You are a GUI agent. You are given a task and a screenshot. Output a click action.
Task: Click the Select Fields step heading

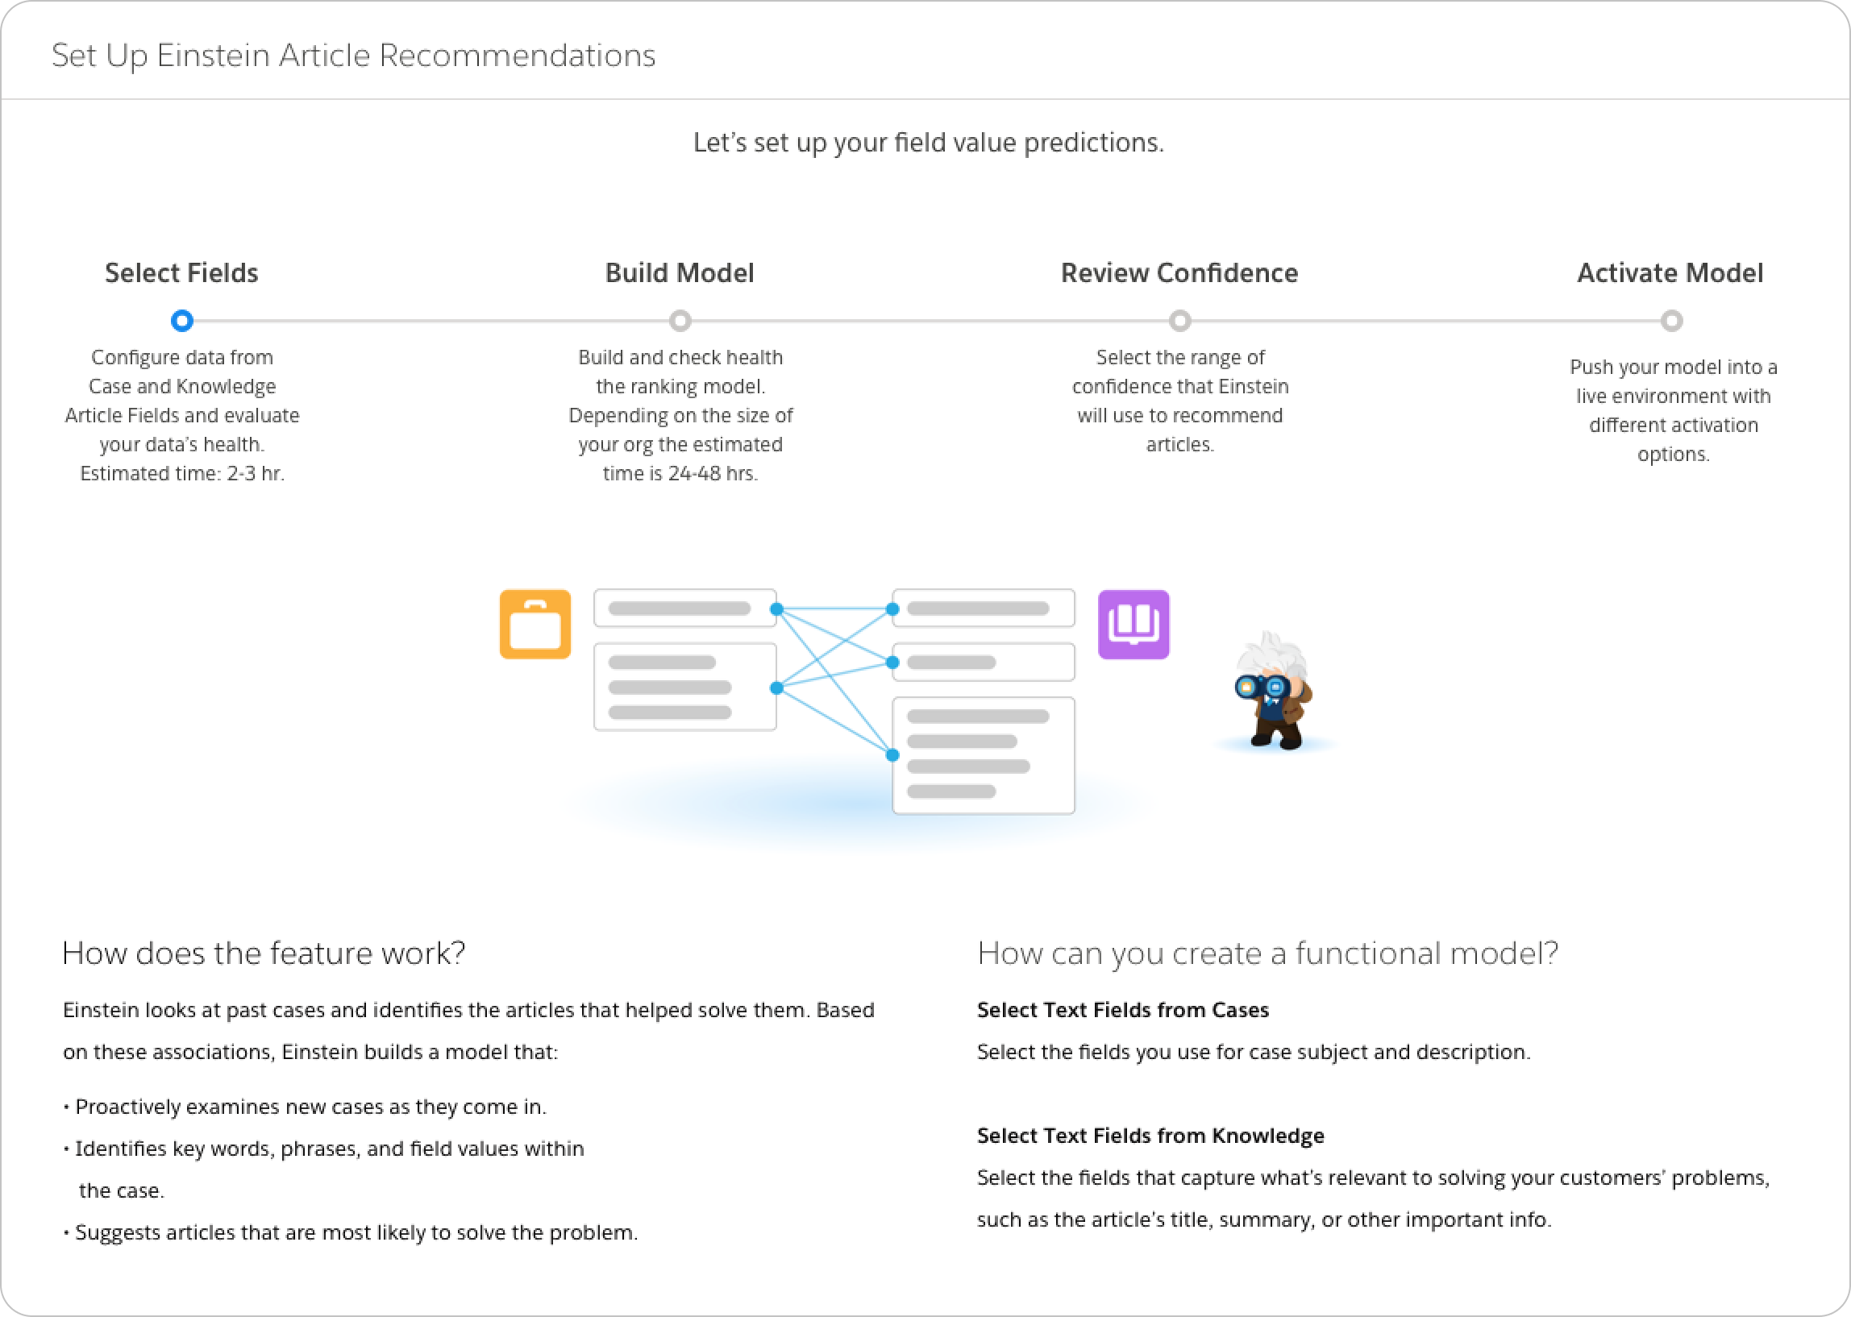(x=181, y=272)
